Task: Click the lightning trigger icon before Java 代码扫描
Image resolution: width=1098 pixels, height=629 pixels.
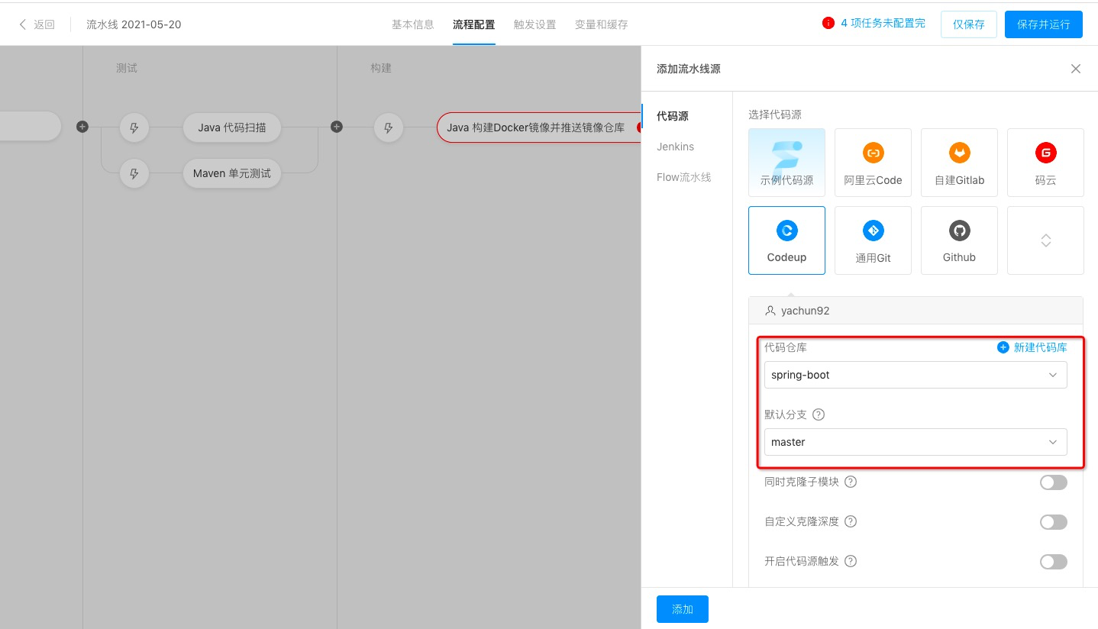Action: tap(134, 127)
